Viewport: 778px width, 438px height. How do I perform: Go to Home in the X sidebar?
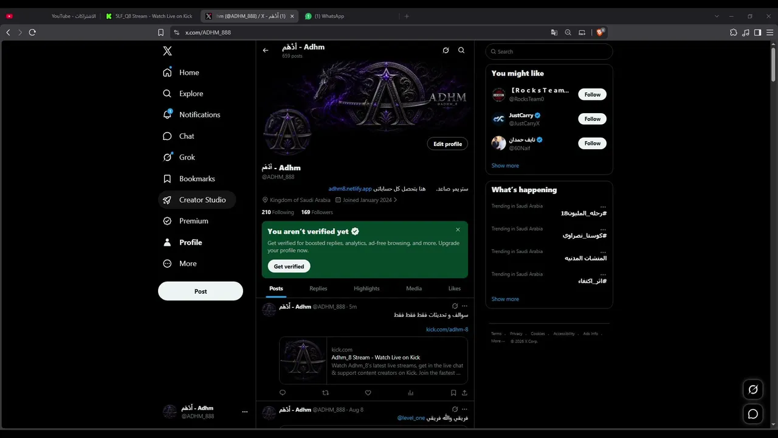[181, 72]
